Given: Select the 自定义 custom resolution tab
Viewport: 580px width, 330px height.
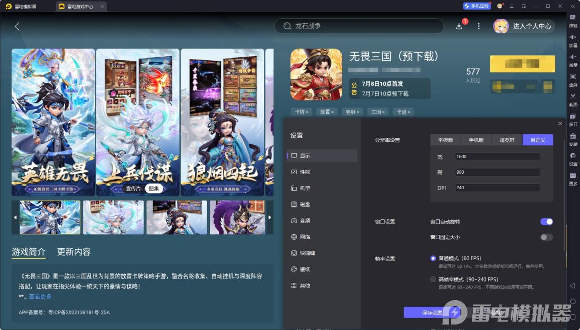Looking at the screenshot, I should (538, 140).
